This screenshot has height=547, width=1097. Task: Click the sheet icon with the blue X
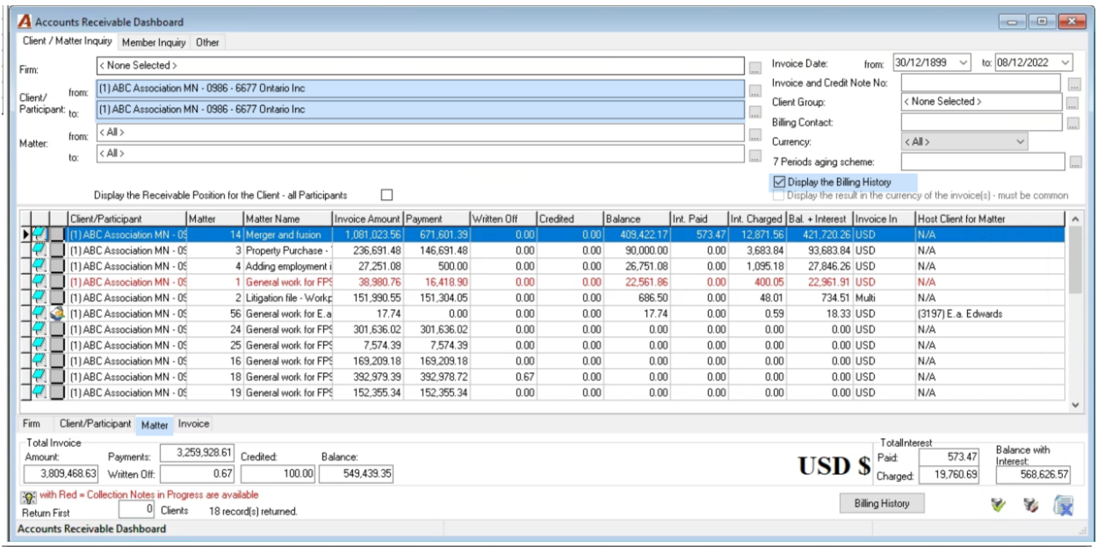(1064, 505)
